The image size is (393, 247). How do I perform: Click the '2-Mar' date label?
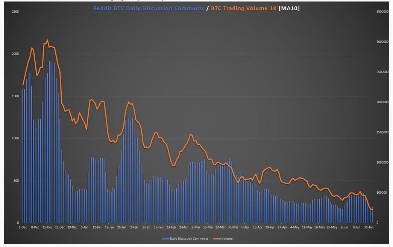pyautogui.click(x=184, y=227)
